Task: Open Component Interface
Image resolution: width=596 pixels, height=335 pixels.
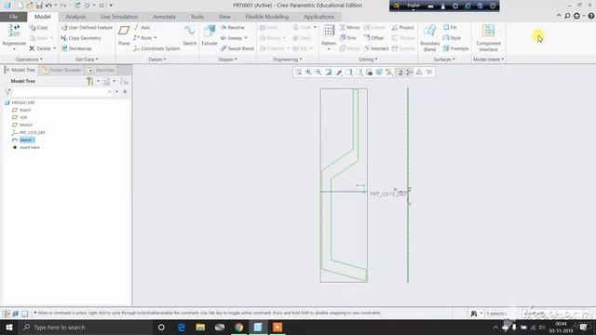Action: (488, 38)
